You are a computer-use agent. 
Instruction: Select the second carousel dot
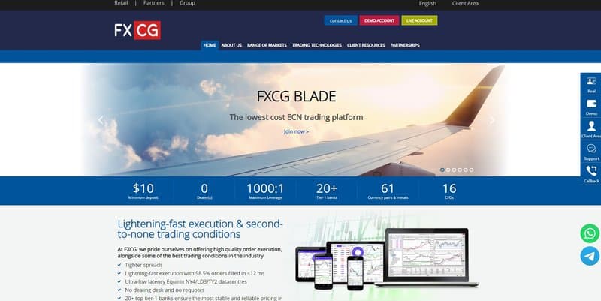pyautogui.click(x=448, y=170)
